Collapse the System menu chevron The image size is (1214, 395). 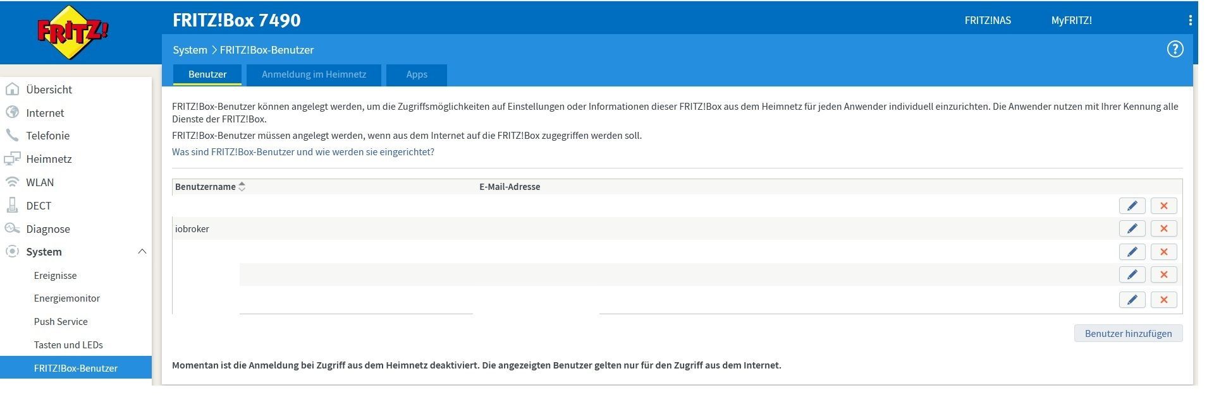point(142,251)
